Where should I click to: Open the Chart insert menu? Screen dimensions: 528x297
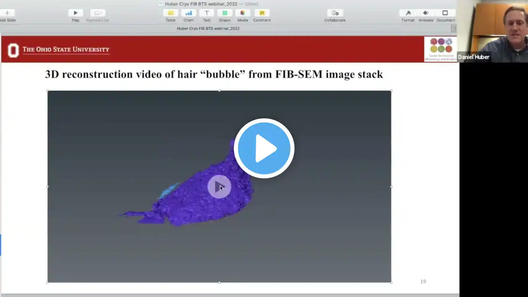pos(189,13)
